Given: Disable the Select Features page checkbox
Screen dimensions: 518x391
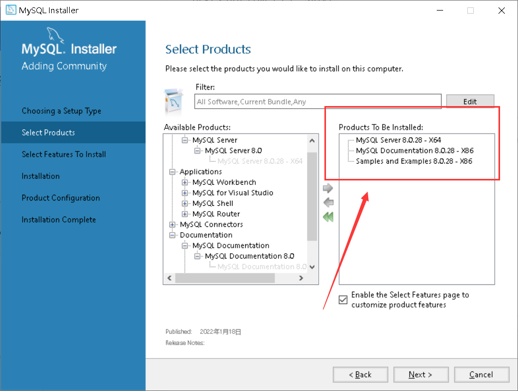Looking at the screenshot, I should point(343,300).
